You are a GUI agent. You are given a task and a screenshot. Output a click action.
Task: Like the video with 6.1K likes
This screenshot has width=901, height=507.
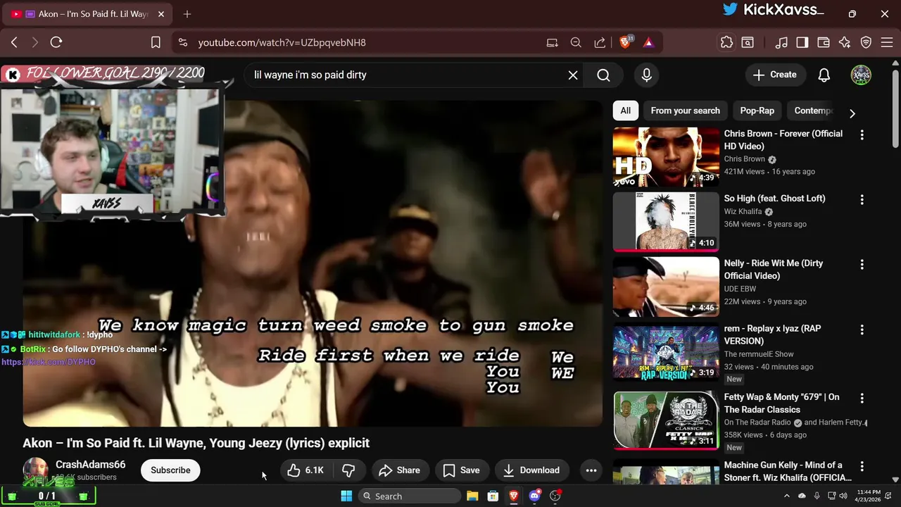tap(305, 470)
